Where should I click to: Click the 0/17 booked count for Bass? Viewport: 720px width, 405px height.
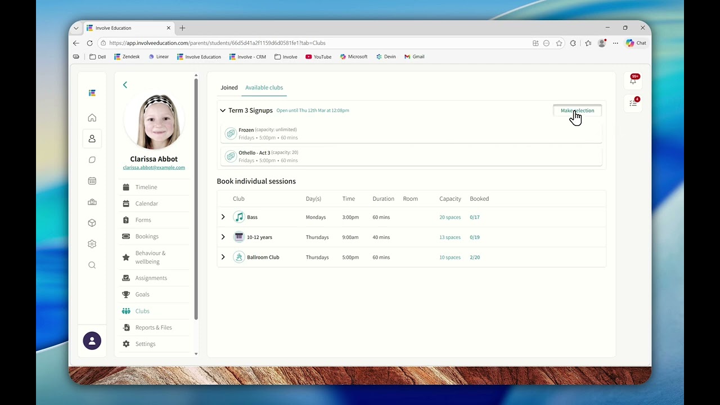pos(475,217)
